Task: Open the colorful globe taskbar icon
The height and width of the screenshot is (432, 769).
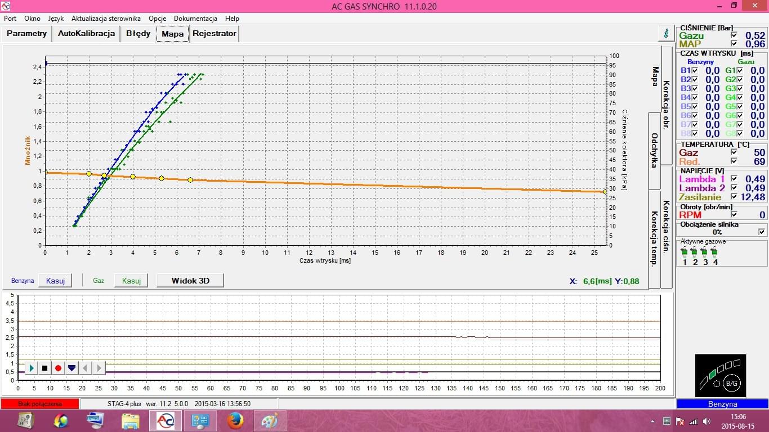Action: pyautogui.click(x=61, y=420)
